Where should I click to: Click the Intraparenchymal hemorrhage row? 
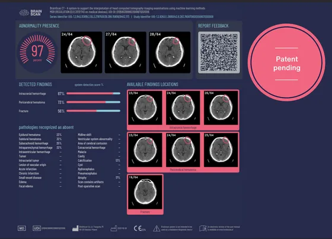pyautogui.click(x=40, y=148)
